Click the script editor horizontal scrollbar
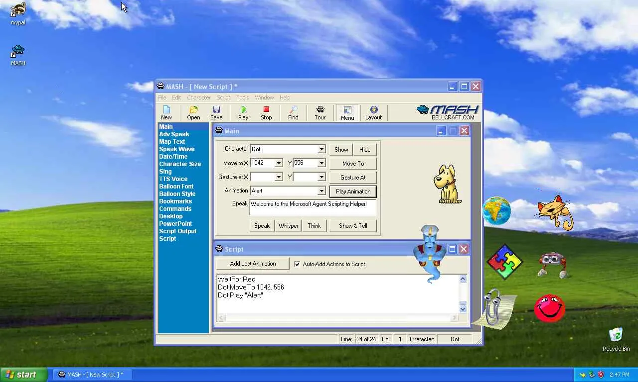 coord(338,318)
